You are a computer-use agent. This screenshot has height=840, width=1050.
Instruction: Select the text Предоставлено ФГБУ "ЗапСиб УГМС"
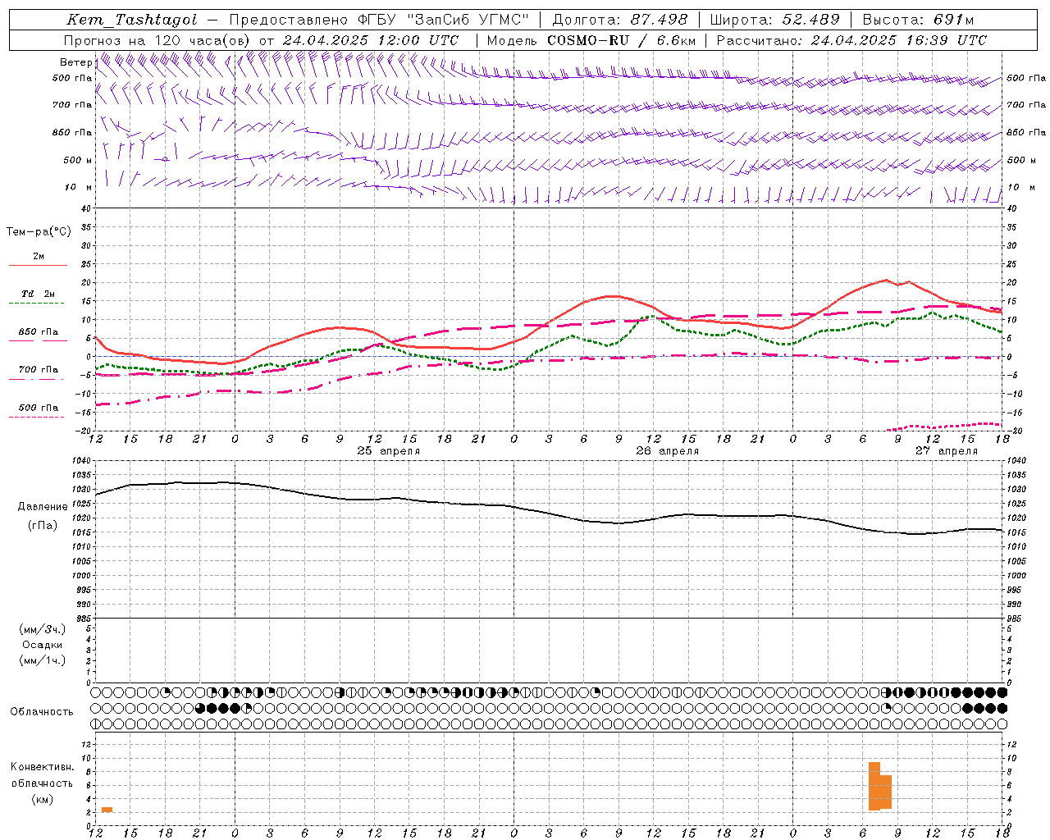[380, 20]
